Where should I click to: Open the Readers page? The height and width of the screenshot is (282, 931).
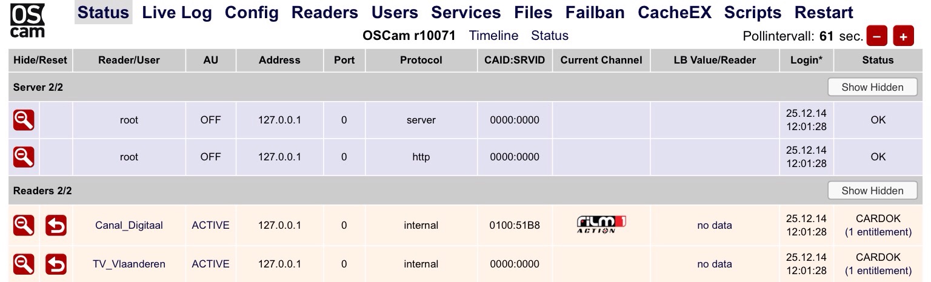325,13
